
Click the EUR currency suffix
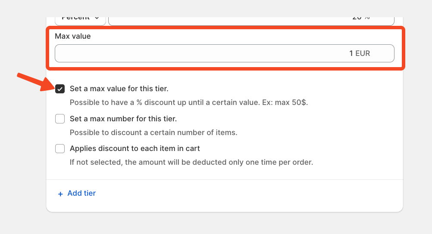tap(363, 54)
